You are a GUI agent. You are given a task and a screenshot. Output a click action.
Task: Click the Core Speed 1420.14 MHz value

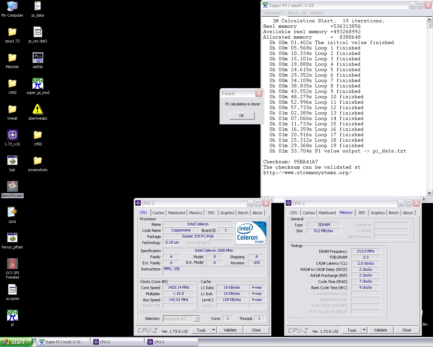tap(179, 287)
